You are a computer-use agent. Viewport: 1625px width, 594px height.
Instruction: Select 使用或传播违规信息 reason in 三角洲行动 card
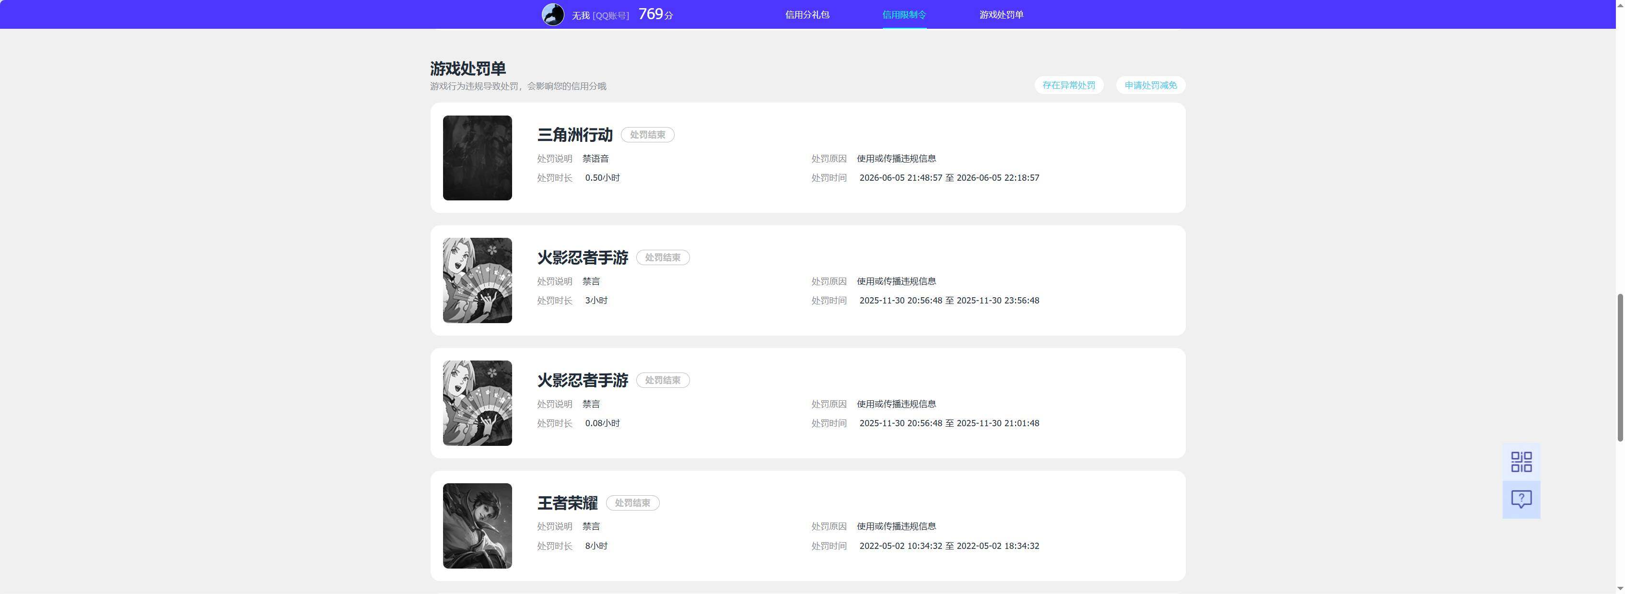896,159
